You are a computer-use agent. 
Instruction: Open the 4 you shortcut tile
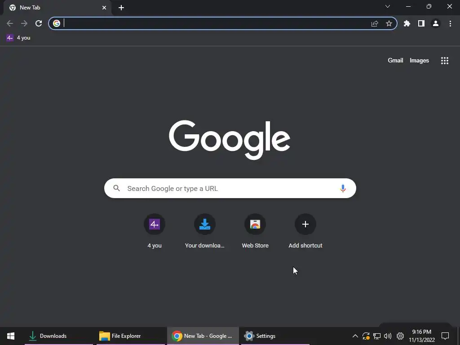point(155,231)
